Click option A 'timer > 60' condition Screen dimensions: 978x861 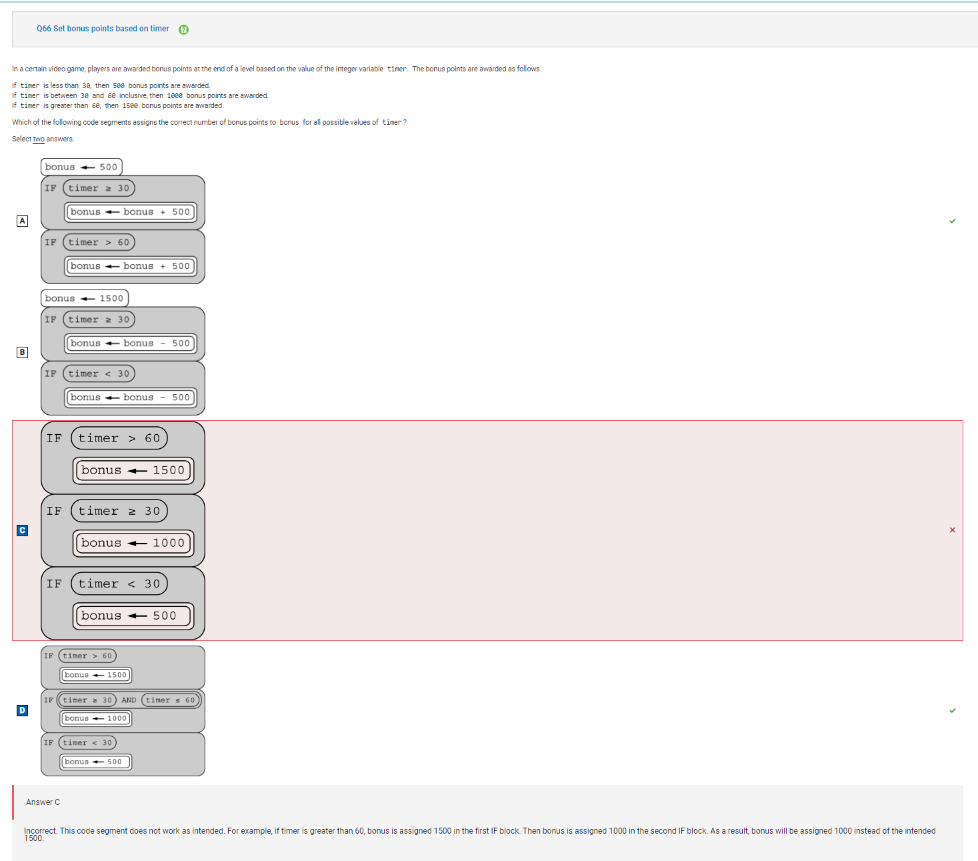[x=99, y=242]
